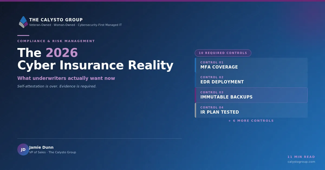Click the 2026 in the headline
Screen dimensions: 325x170
[62, 53]
